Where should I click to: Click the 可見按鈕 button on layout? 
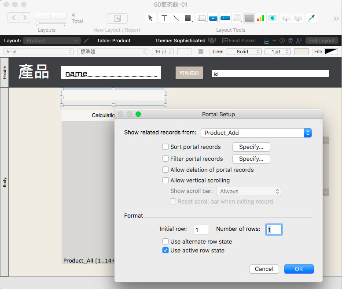tap(189, 73)
